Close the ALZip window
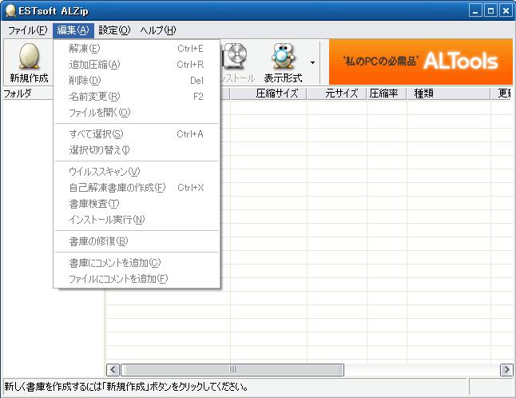The height and width of the screenshot is (398, 516). coord(506,11)
